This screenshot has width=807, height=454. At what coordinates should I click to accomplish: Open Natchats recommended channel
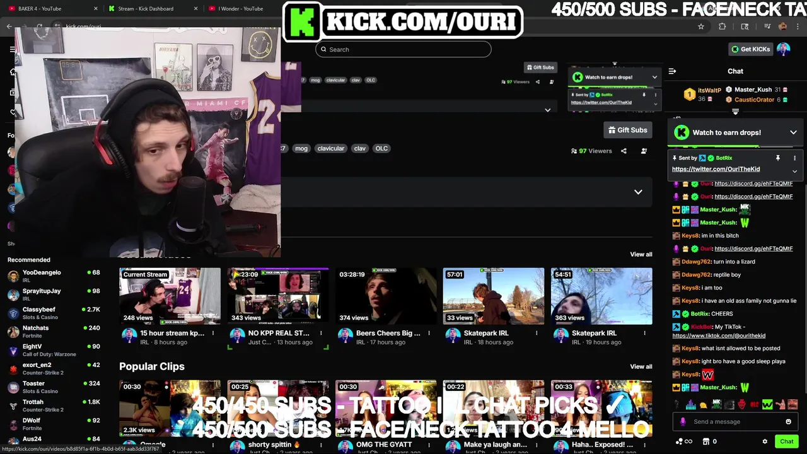tap(54, 331)
